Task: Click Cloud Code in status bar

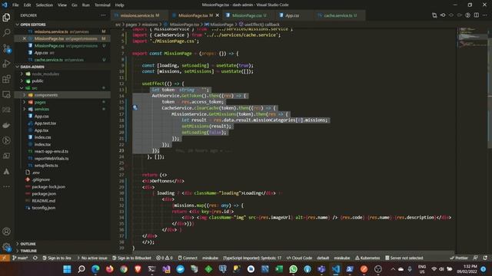Action: (x=299, y=258)
